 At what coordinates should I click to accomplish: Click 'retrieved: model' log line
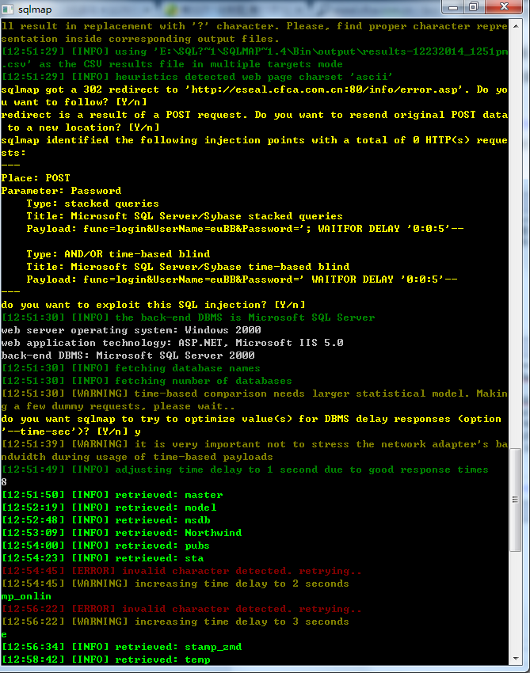(x=109, y=508)
